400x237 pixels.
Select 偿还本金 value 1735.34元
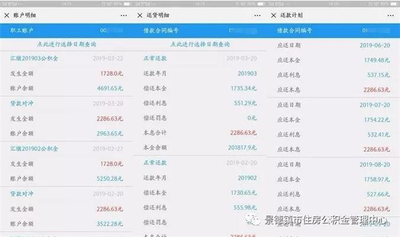pos(244,88)
